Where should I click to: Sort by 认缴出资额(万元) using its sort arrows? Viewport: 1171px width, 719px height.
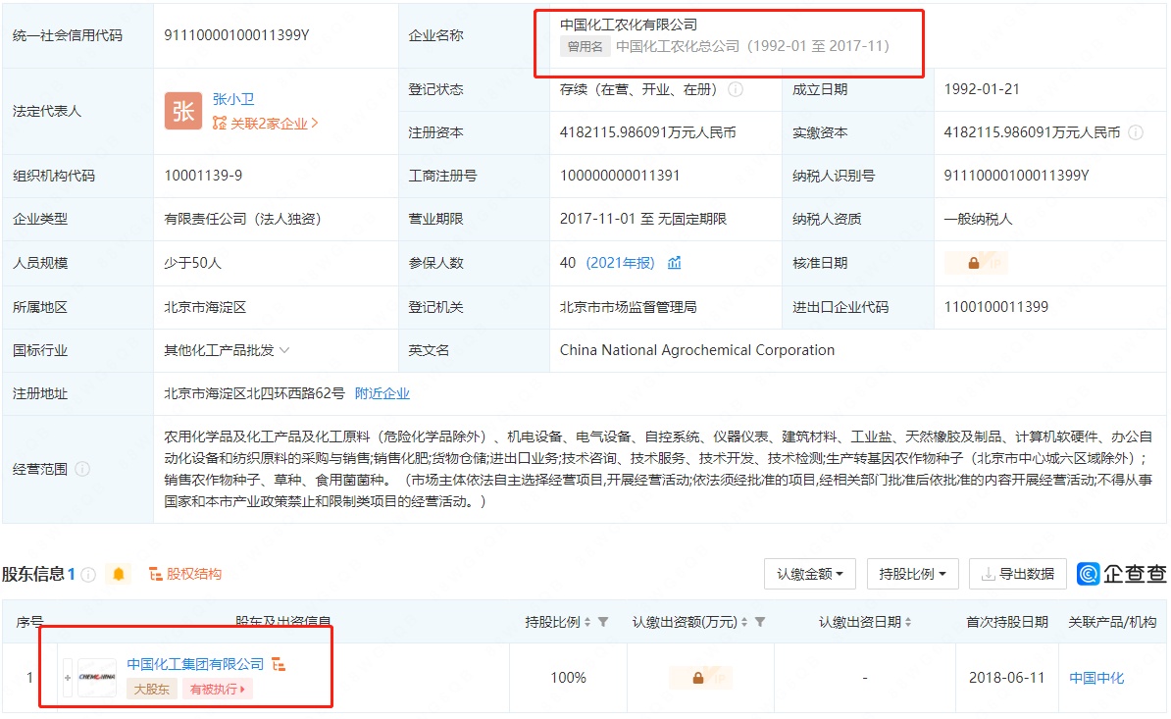(x=744, y=622)
